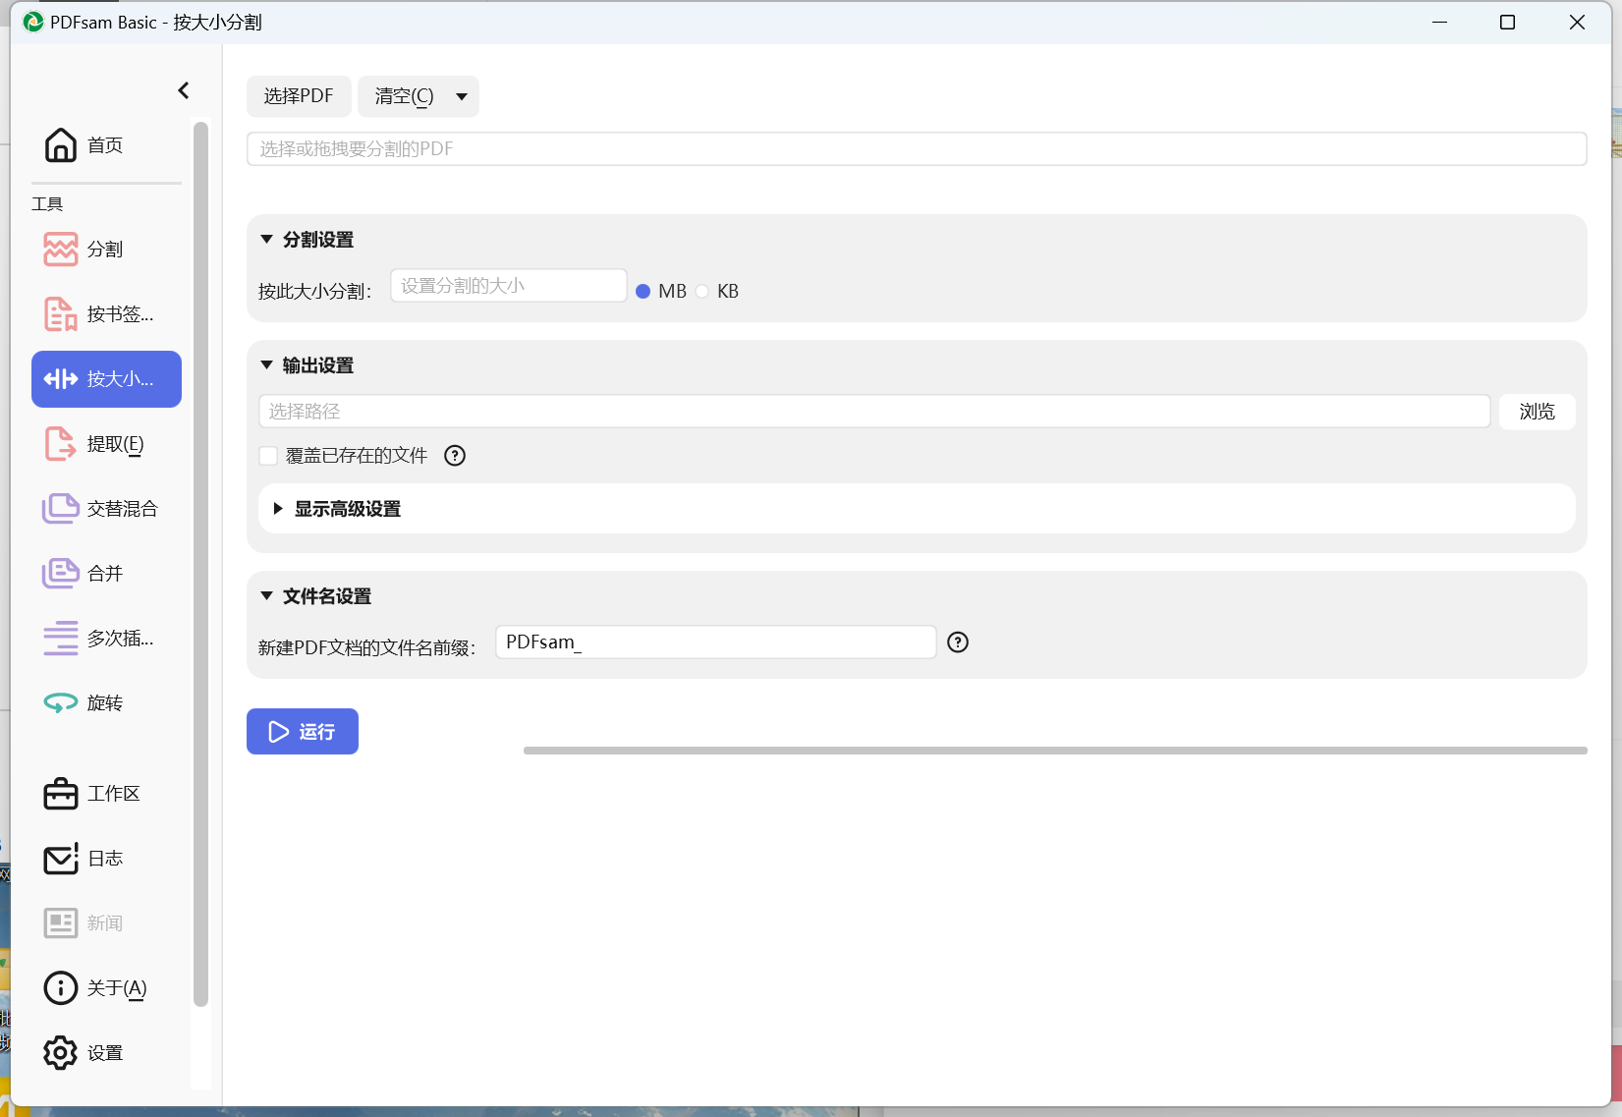Collapse the sidebar with the left chevron
This screenshot has height=1117, width=1622.
click(184, 90)
